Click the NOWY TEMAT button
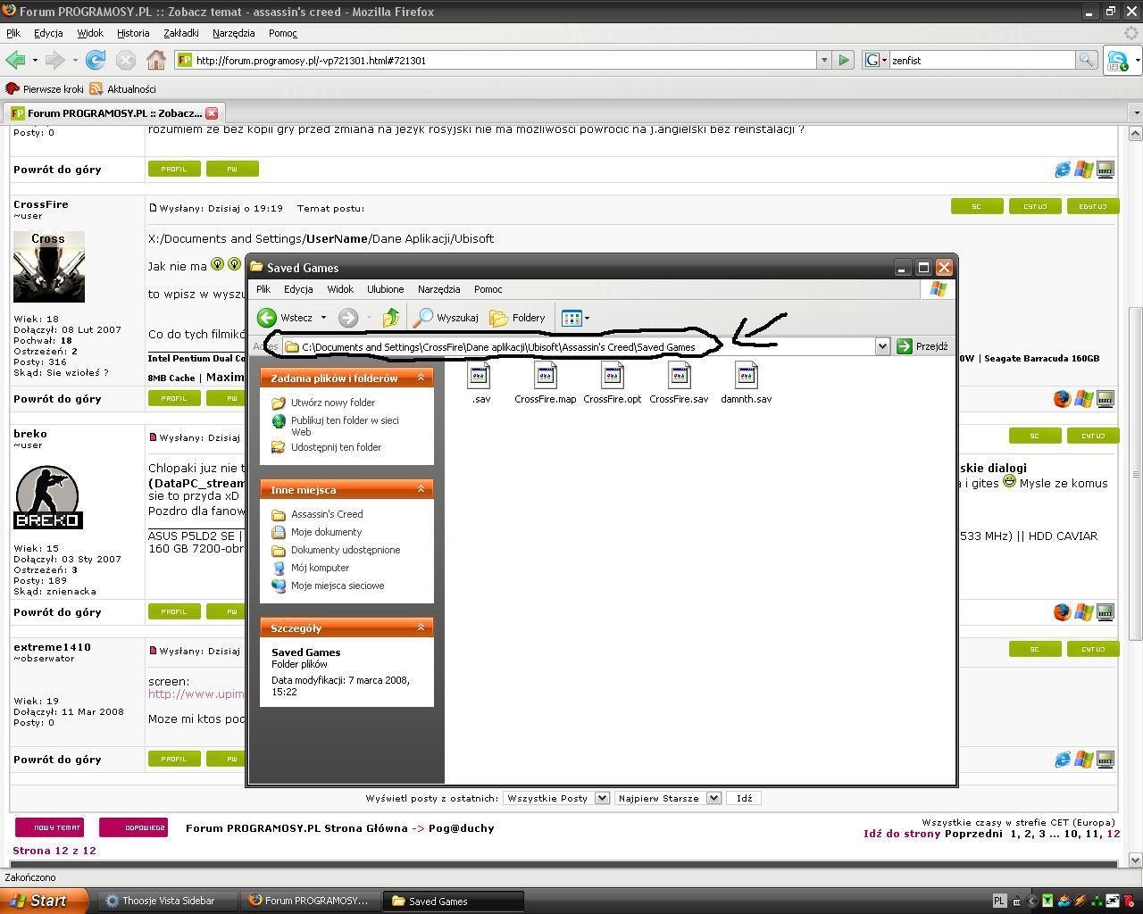Image resolution: width=1143 pixels, height=914 pixels. (x=50, y=827)
